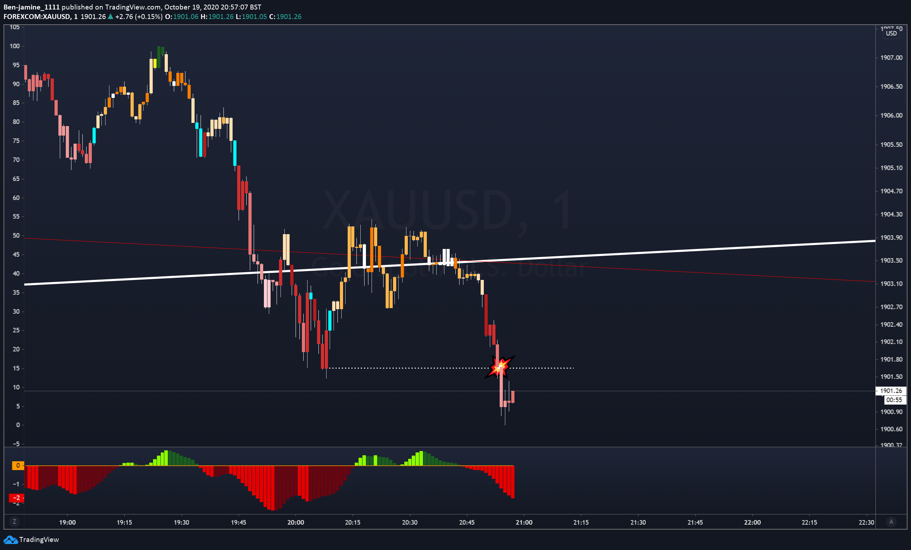Click the author name Ben-jamine_1111
911x550 pixels.
[x=31, y=7]
